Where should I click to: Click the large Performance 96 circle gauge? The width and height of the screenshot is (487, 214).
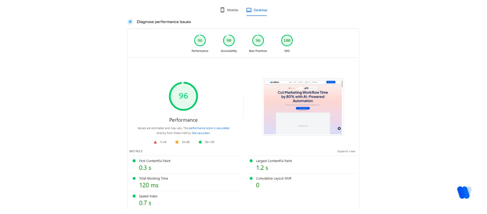click(x=183, y=96)
